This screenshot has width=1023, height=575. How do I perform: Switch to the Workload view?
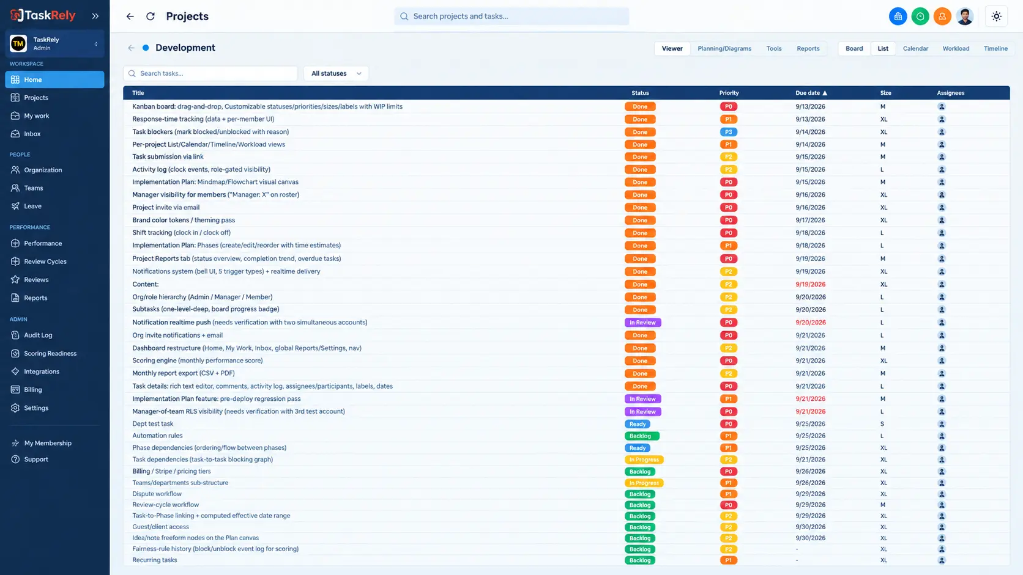pos(956,48)
